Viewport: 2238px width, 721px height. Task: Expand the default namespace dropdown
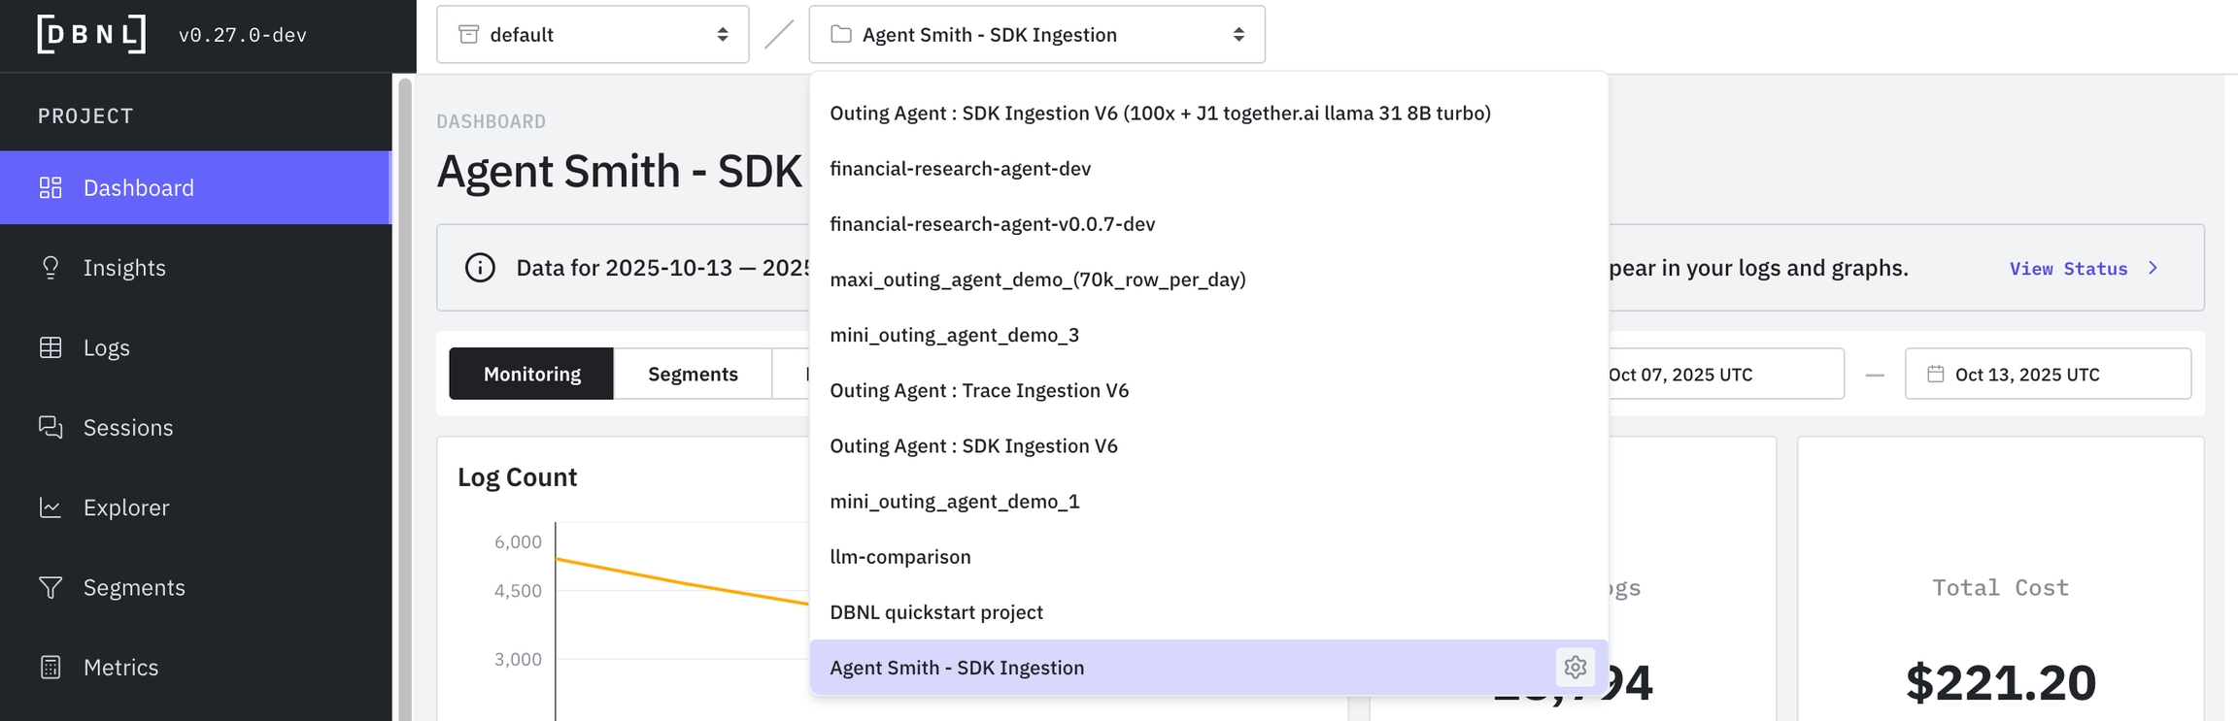[x=592, y=35]
